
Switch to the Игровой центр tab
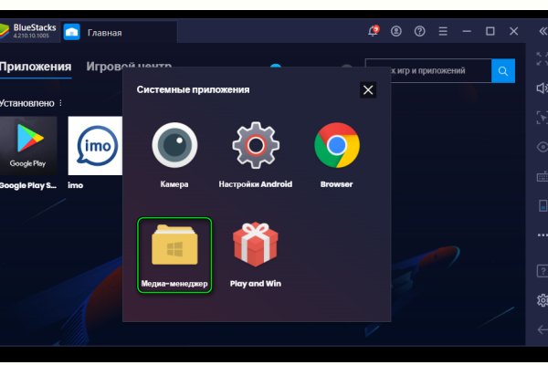point(128,67)
